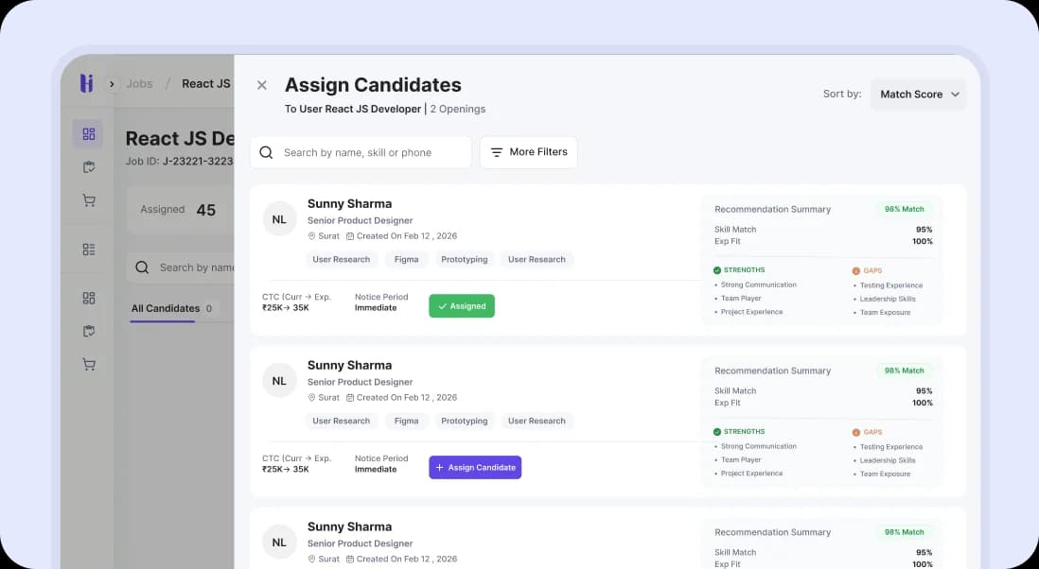Click the cart icon in the left sidebar
1039x569 pixels.
point(88,199)
